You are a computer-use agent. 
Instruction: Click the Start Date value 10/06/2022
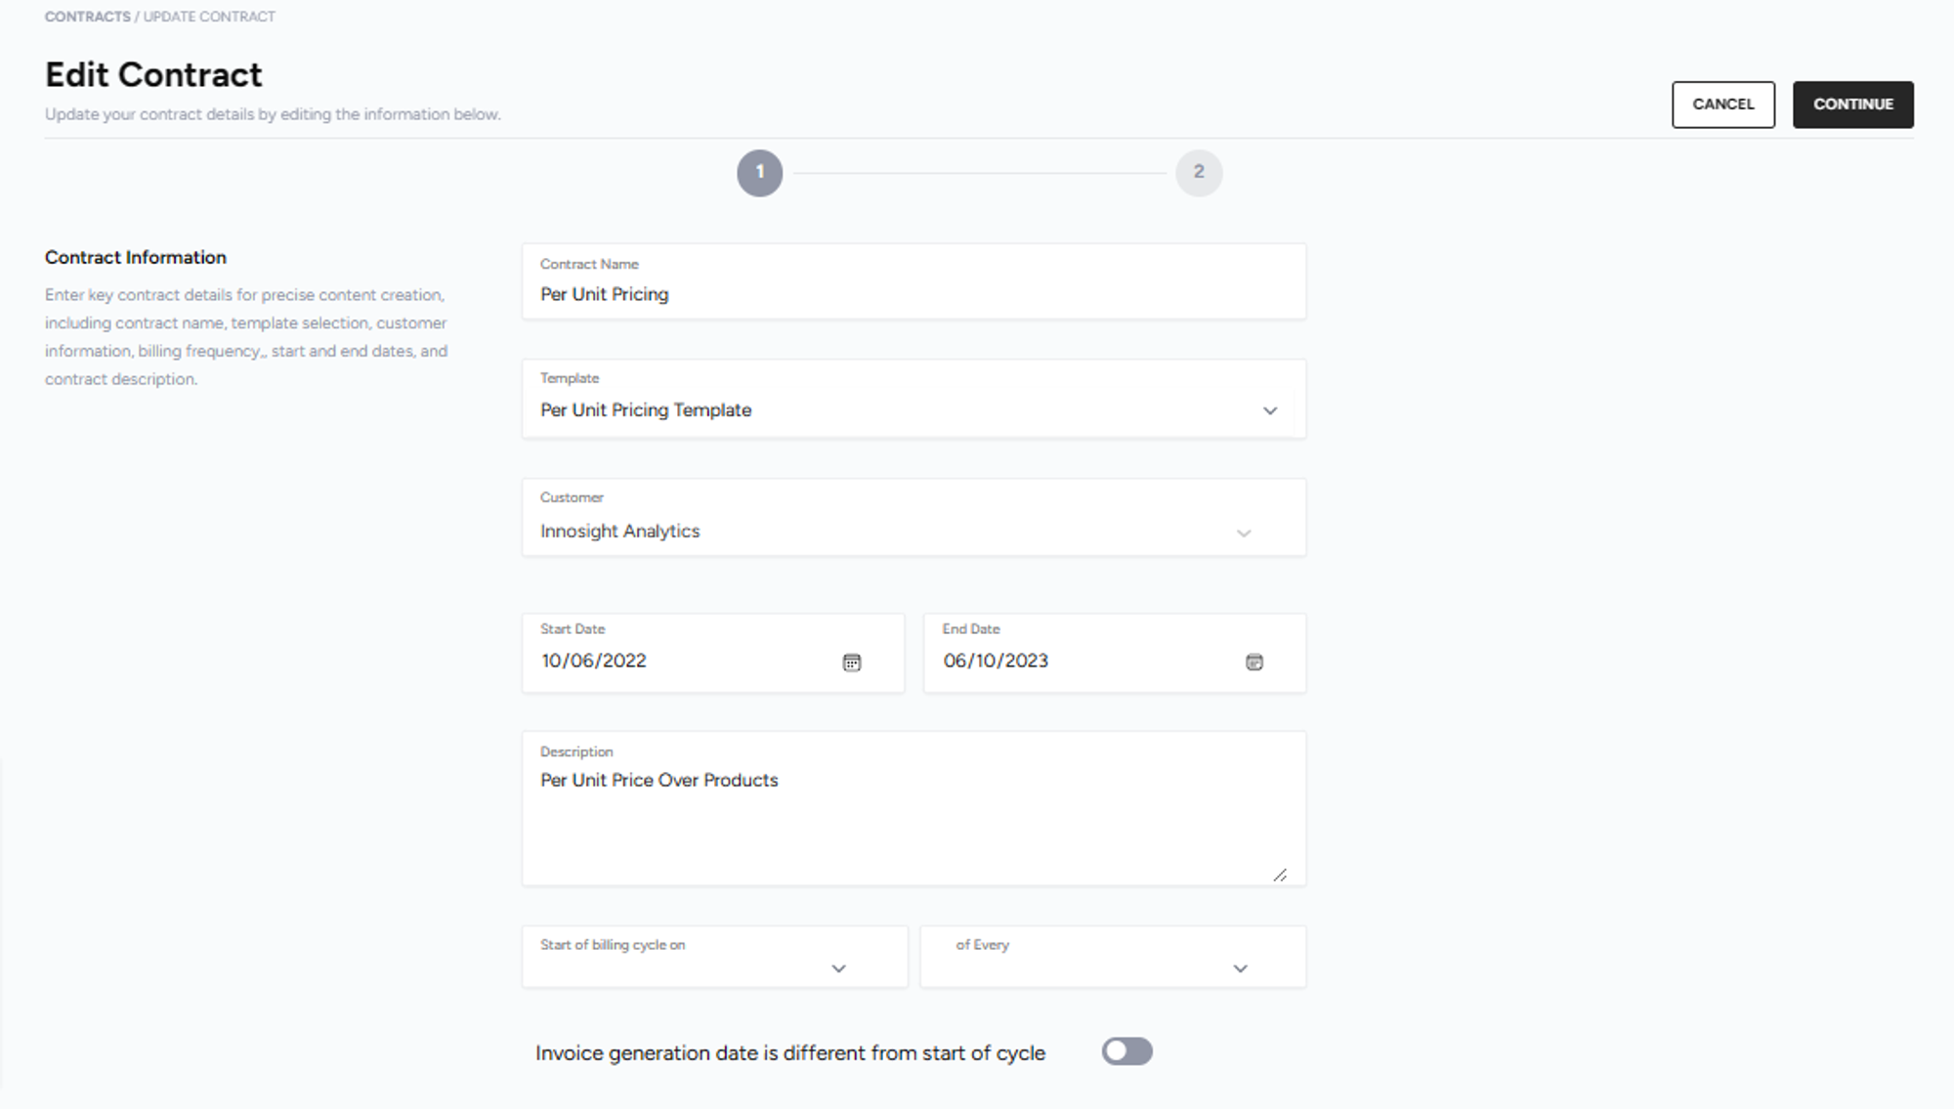coord(594,661)
